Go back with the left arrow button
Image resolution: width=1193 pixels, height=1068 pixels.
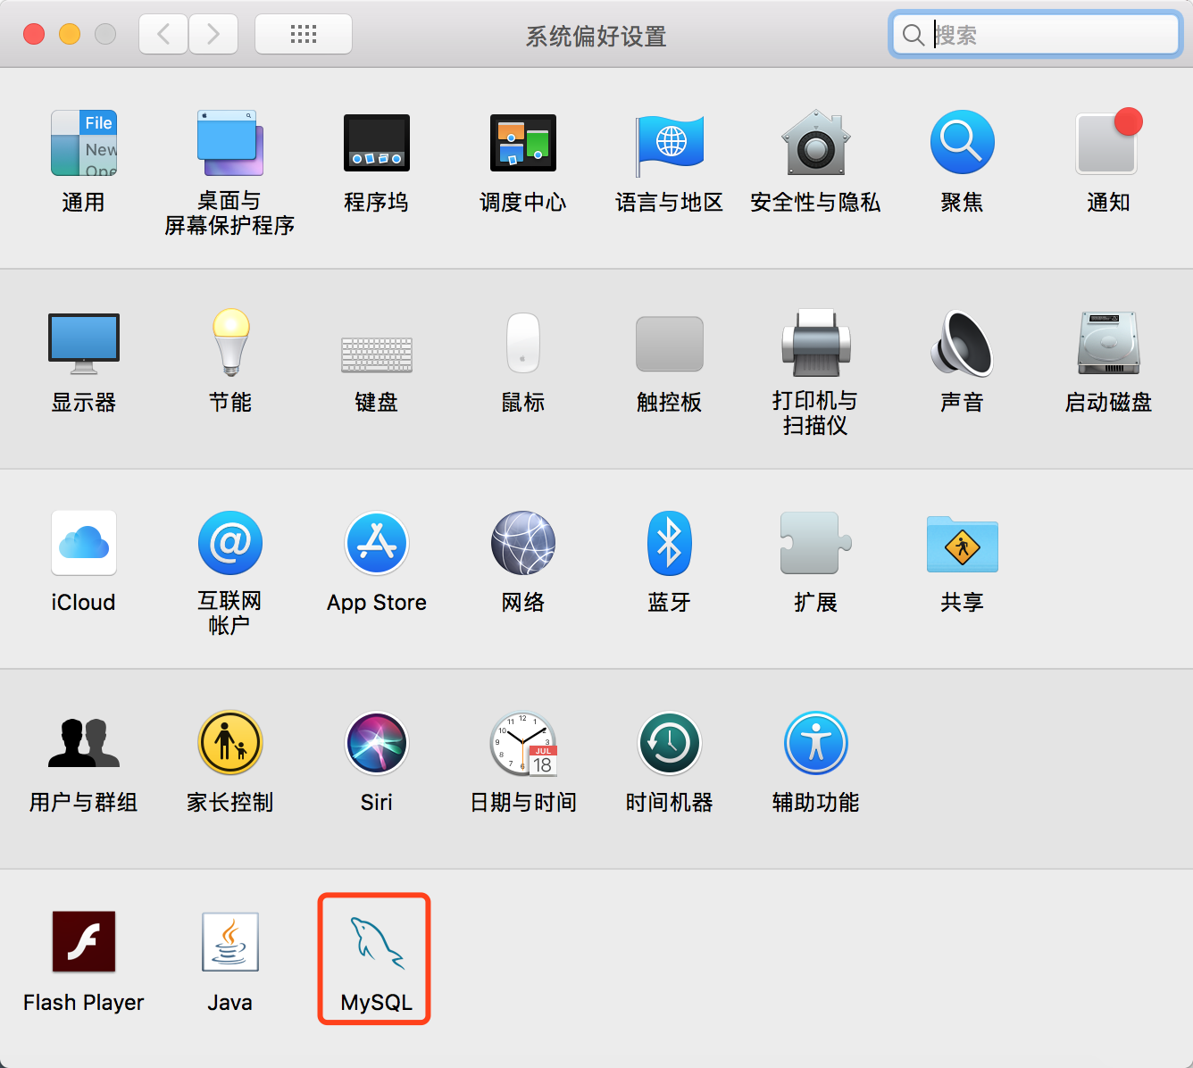[x=163, y=35]
